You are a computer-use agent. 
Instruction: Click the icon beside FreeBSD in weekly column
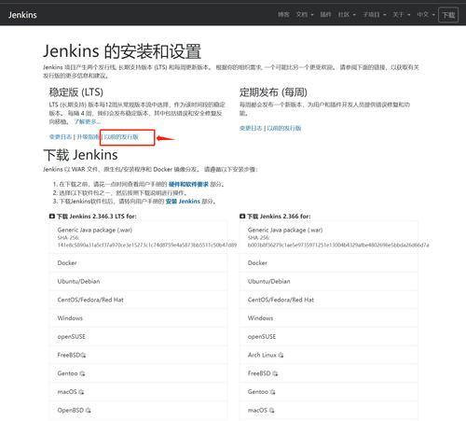[x=275, y=373]
